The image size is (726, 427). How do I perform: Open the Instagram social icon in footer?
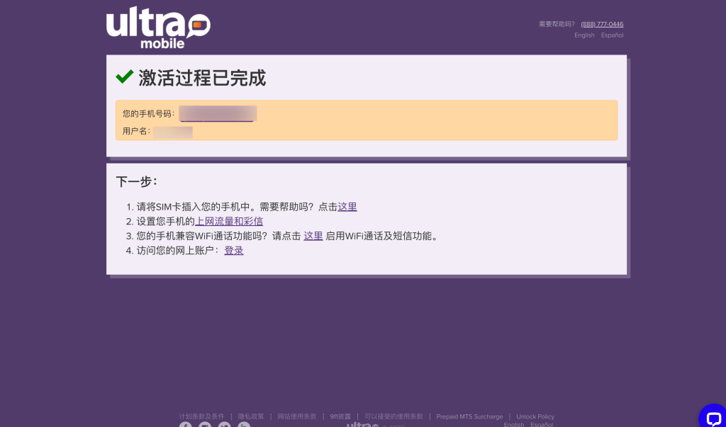205,425
